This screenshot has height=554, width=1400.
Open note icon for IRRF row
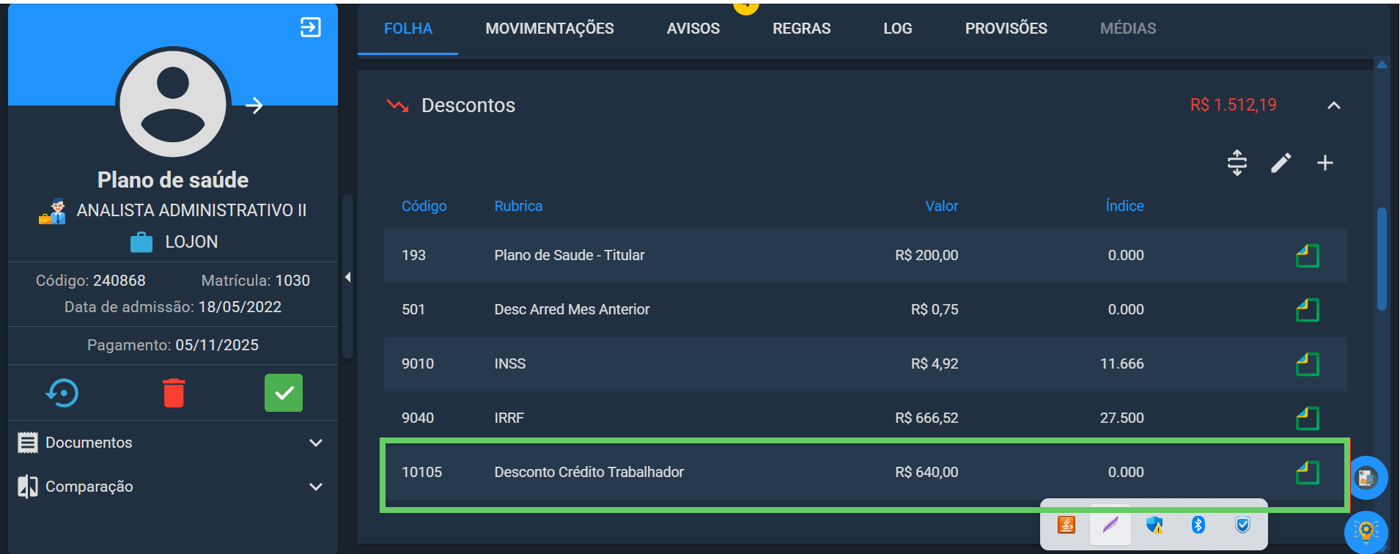point(1308,418)
